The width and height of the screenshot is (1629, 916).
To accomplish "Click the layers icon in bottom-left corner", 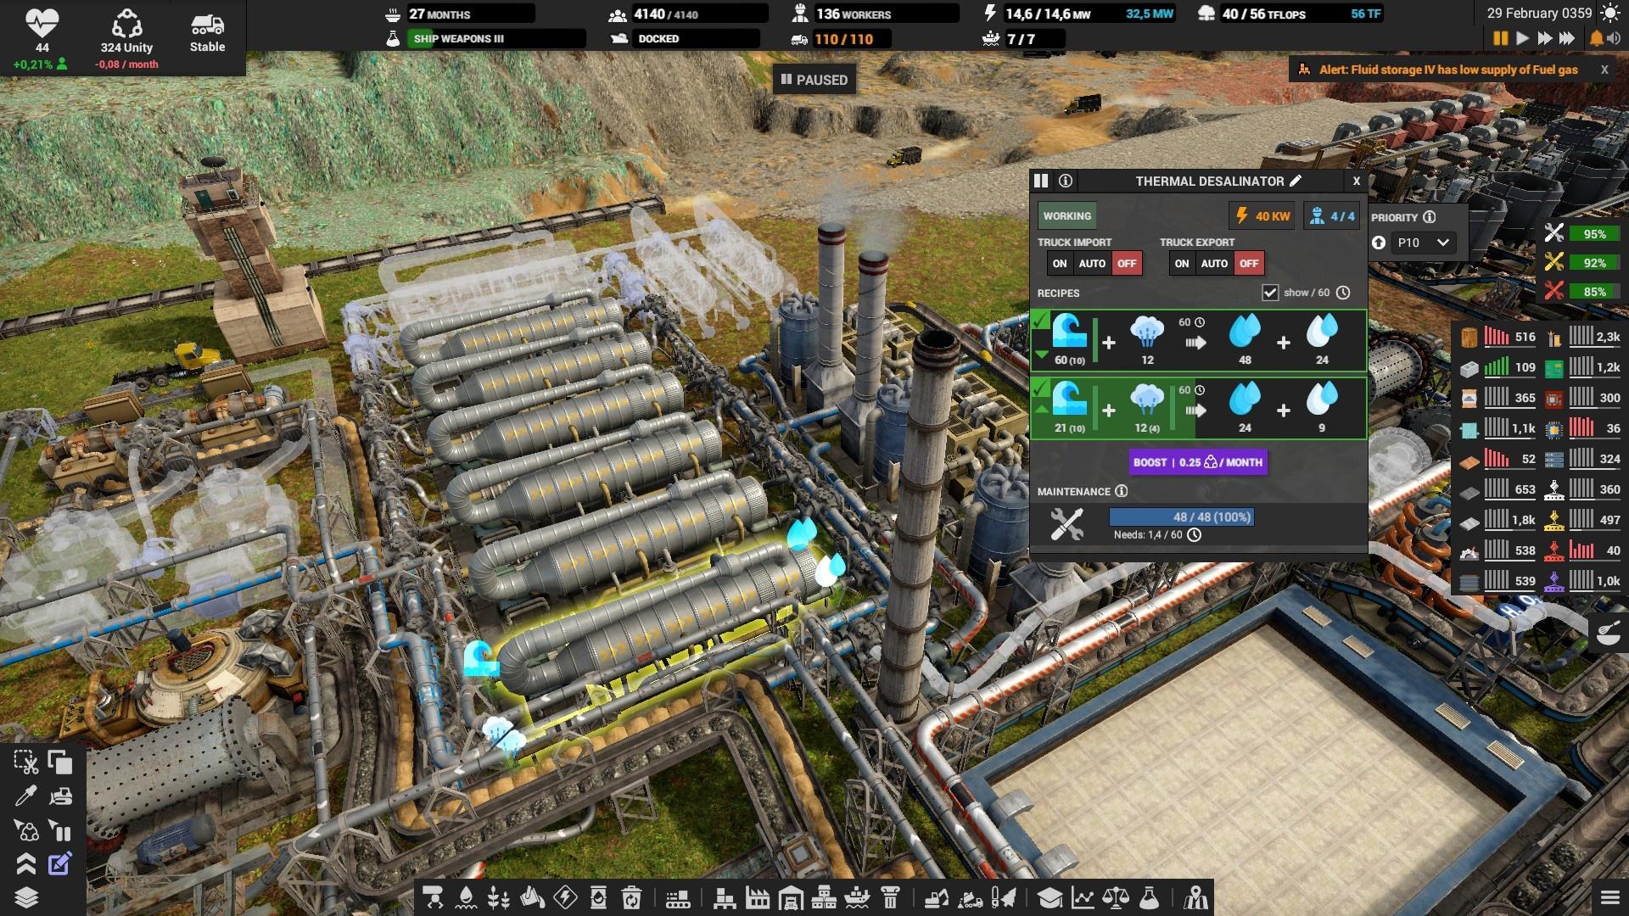I will (x=25, y=897).
